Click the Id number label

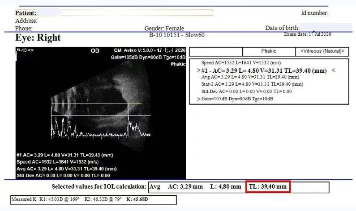tap(315, 13)
